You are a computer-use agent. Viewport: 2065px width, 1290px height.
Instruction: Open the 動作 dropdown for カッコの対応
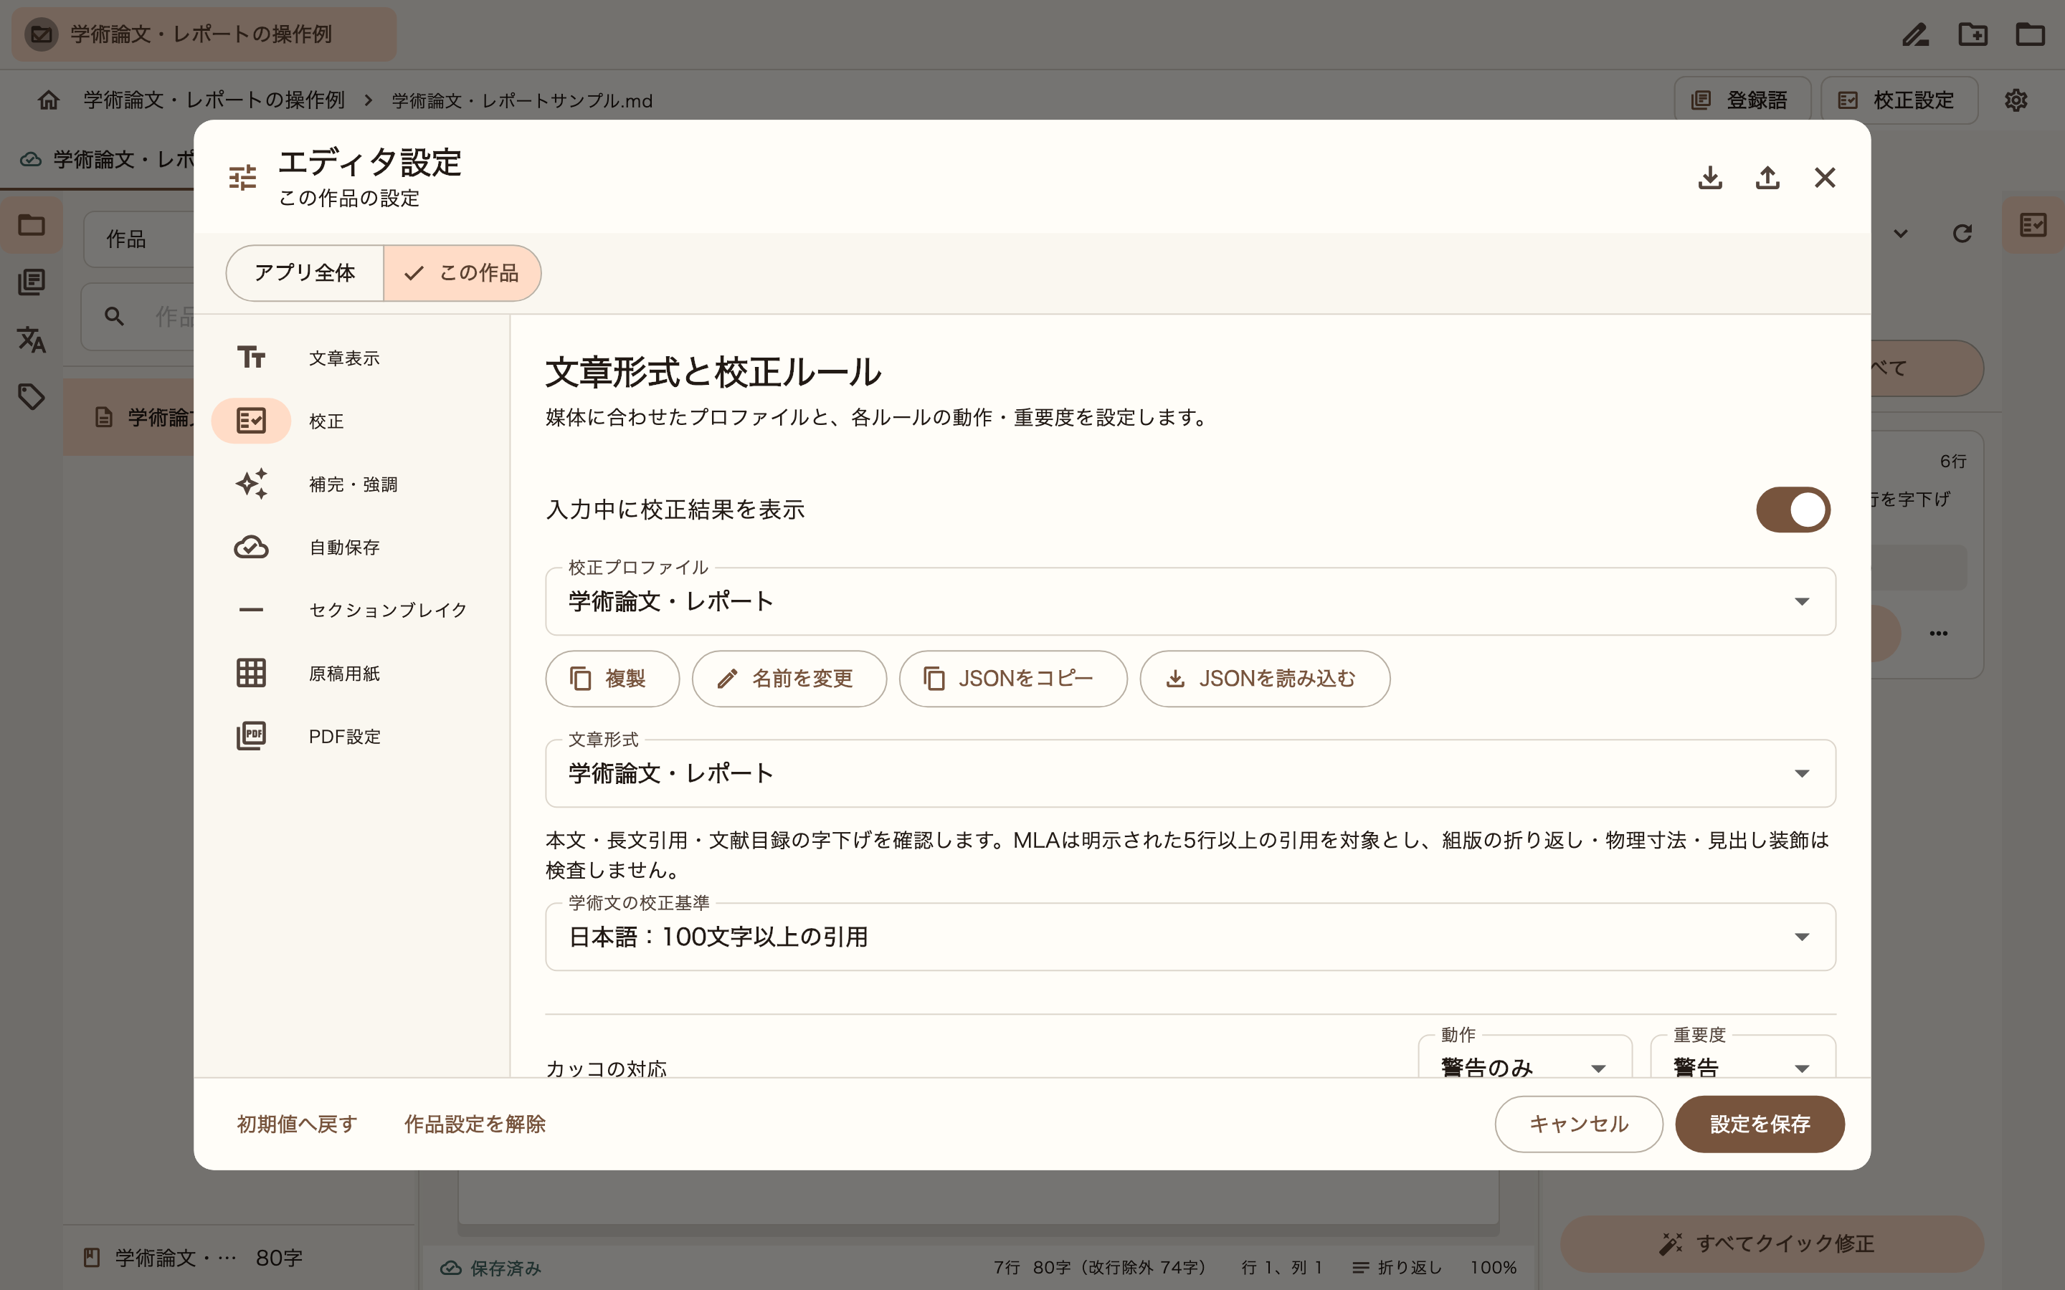(1525, 1058)
